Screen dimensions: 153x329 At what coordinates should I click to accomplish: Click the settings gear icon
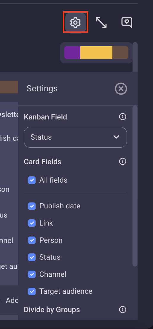point(75,22)
